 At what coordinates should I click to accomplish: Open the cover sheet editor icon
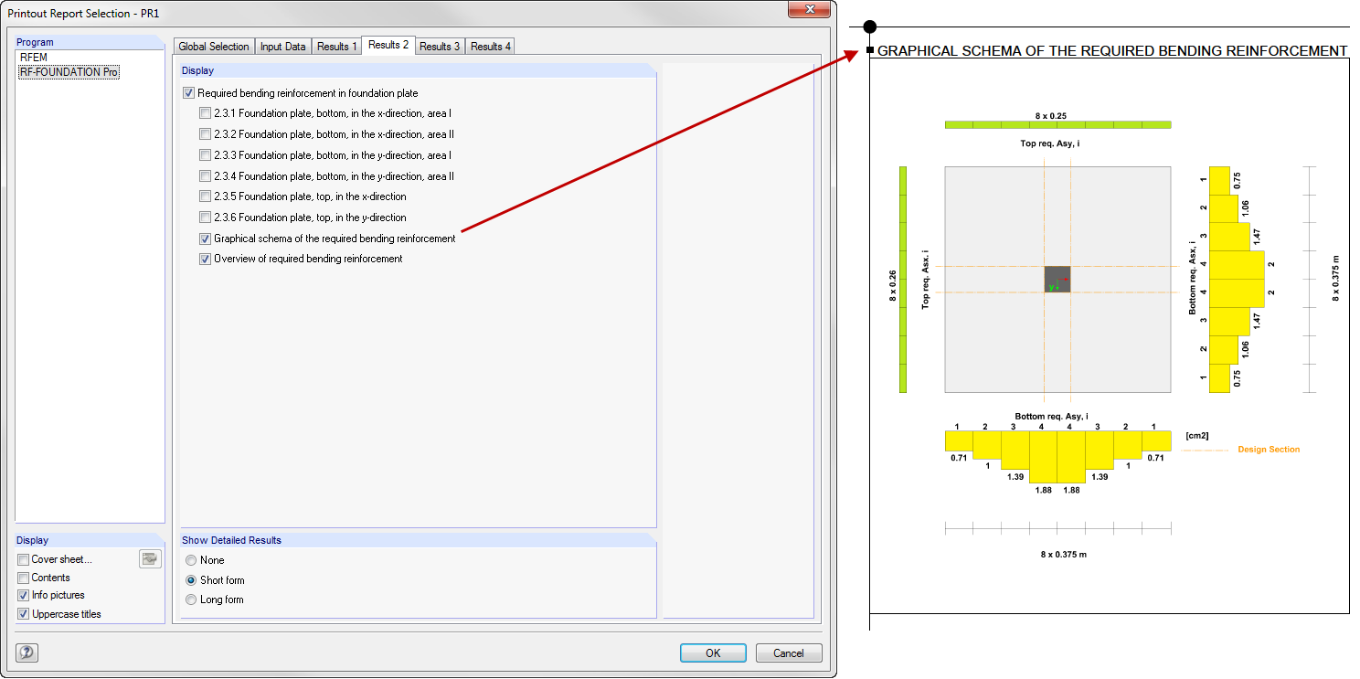coord(149,558)
